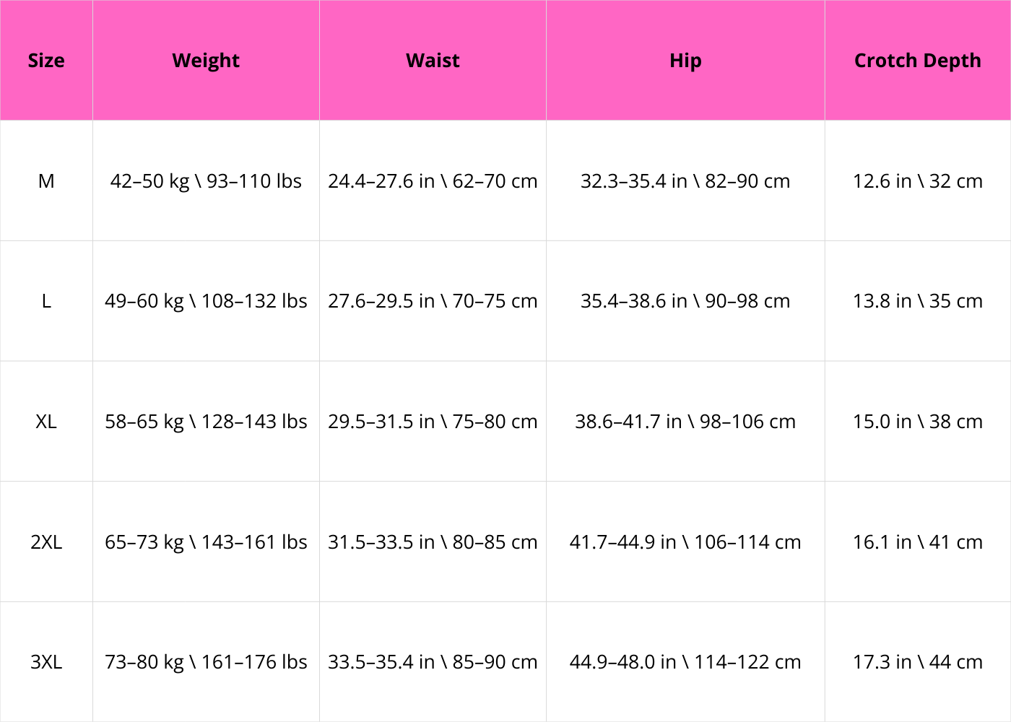Viewport: 1011px width, 722px height.
Task: Click the Crotch Depth column header
Action: point(917,61)
